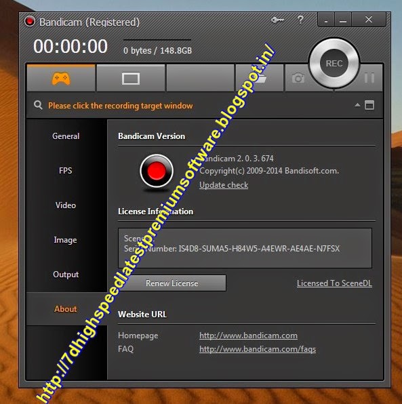Open the bandicam.com homepage link
Screen dimensions: 402x404
click(248, 336)
